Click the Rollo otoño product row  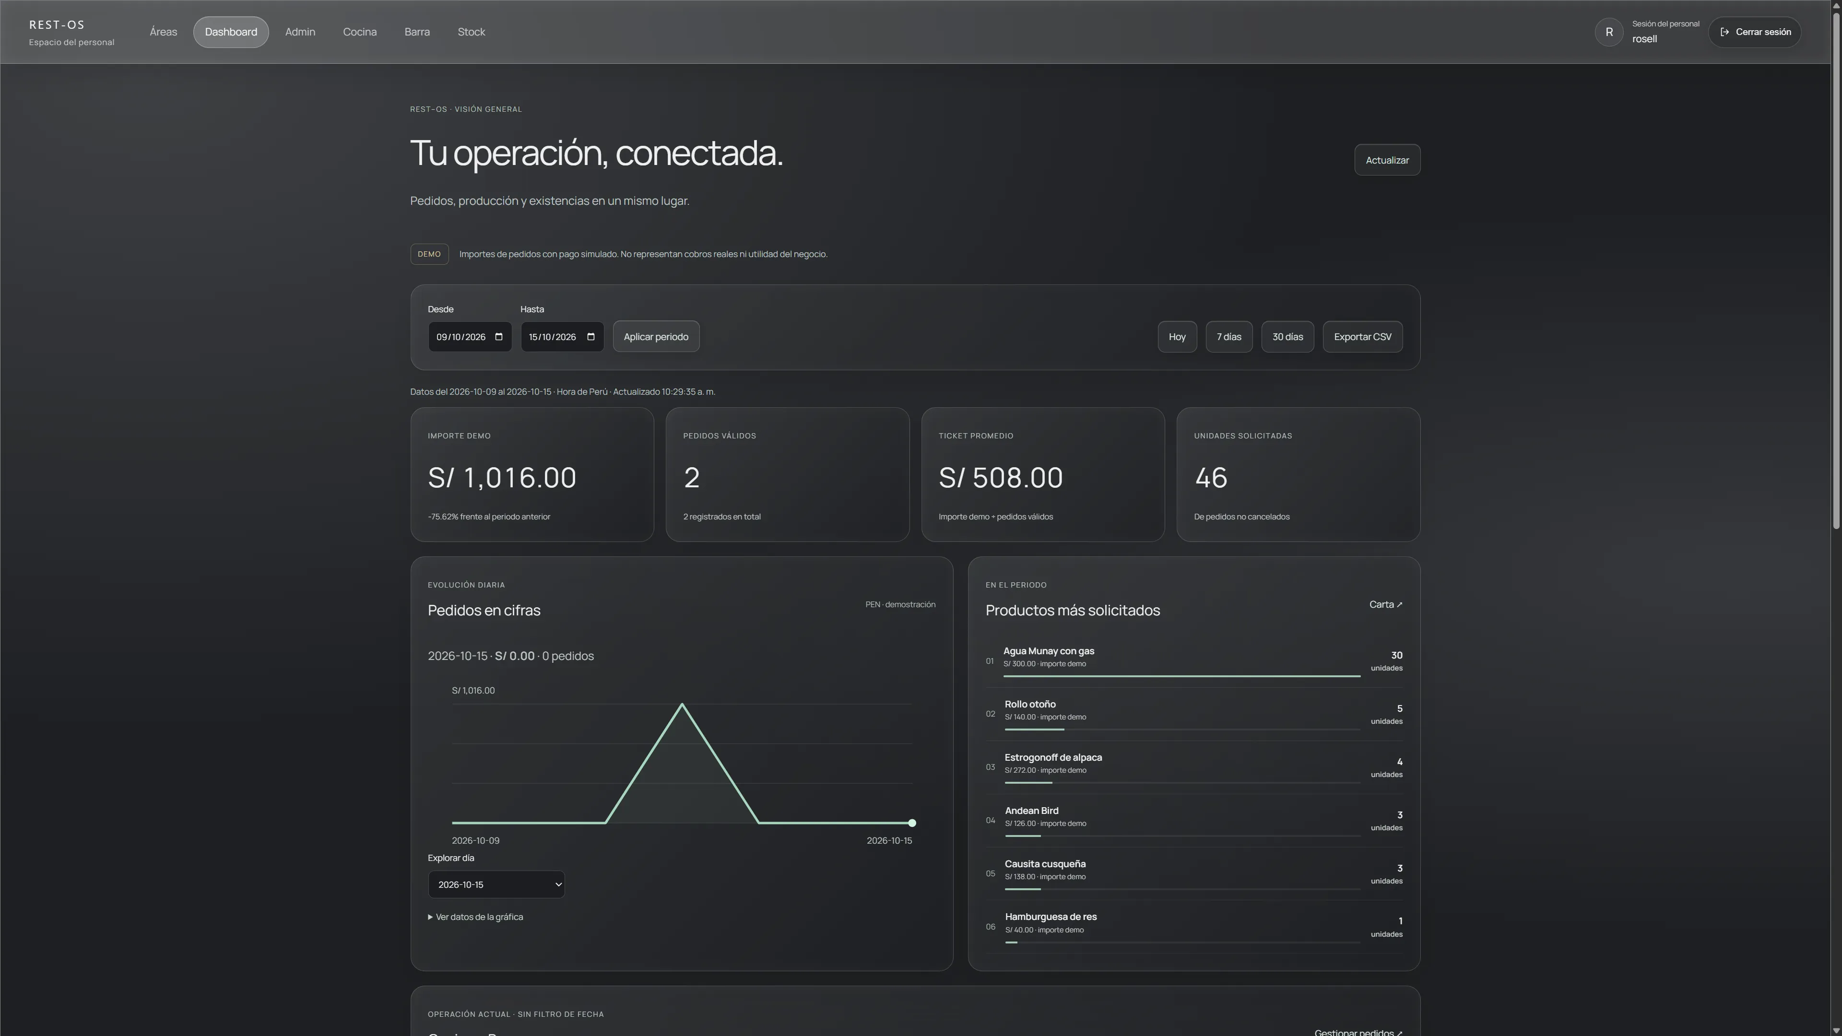click(1193, 714)
